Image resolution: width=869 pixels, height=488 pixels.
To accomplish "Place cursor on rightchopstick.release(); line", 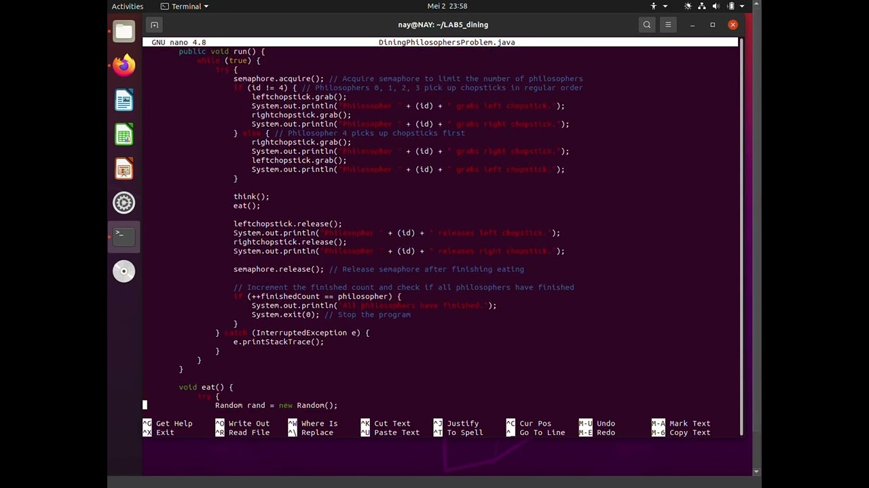I will pos(290,242).
